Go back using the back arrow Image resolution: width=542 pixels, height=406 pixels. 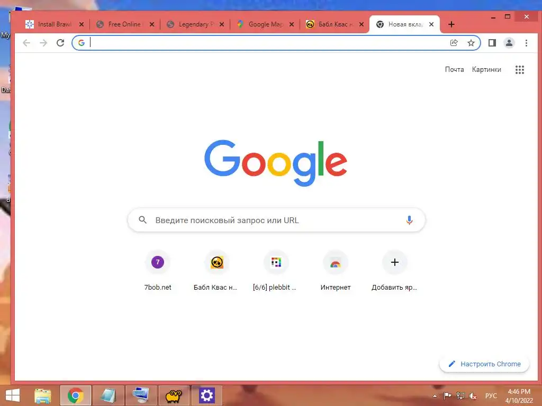(26, 43)
